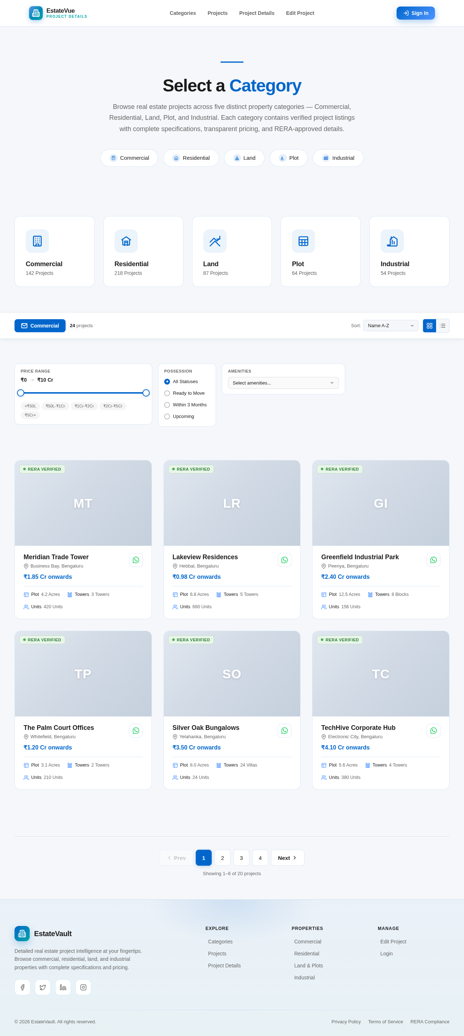
Task: Select the Ready to Move option
Action: tap(184, 393)
